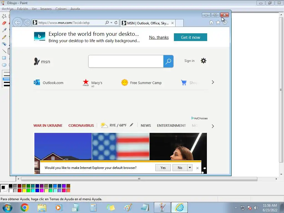284x213 pixels.
Task: Open MSN settings gear beside Sign in
Action: point(203,61)
